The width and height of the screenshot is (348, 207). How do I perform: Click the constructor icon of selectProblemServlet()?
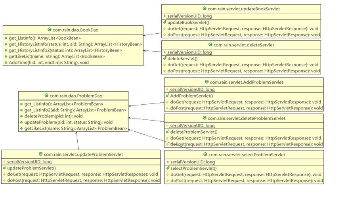(168, 168)
